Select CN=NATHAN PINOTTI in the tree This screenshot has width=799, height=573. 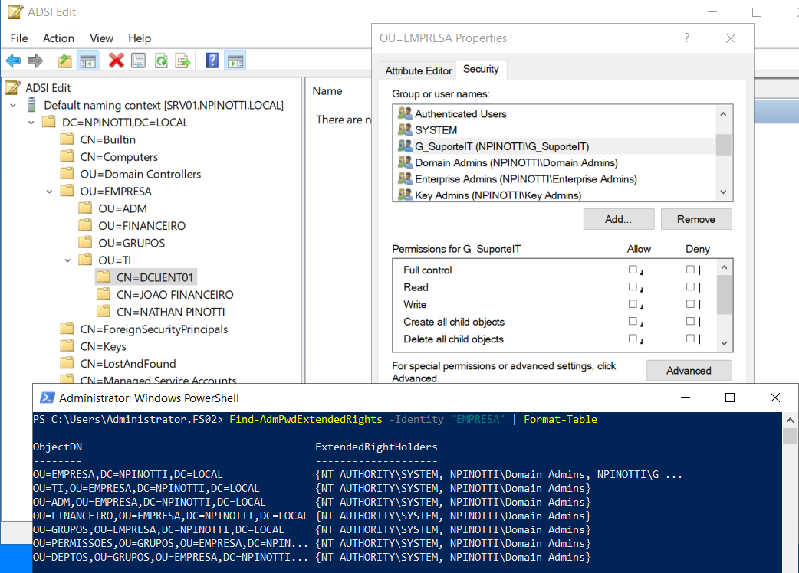[170, 312]
